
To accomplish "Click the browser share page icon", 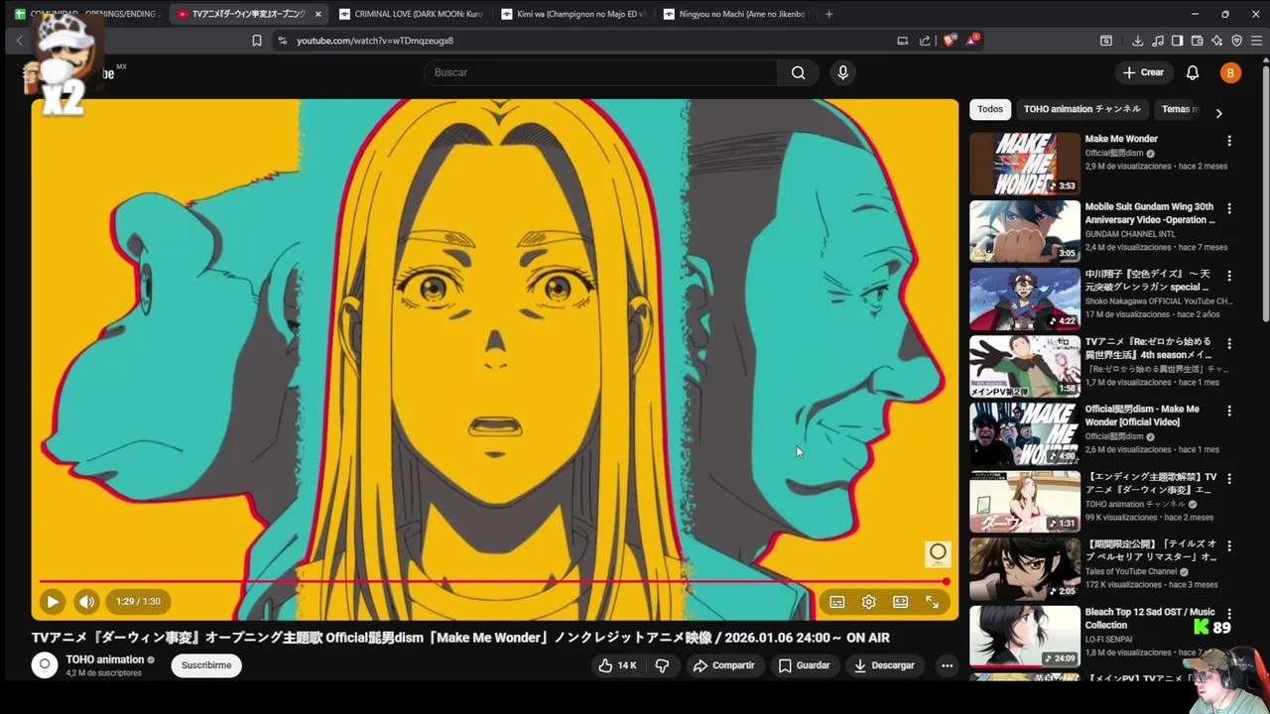I will [x=925, y=41].
